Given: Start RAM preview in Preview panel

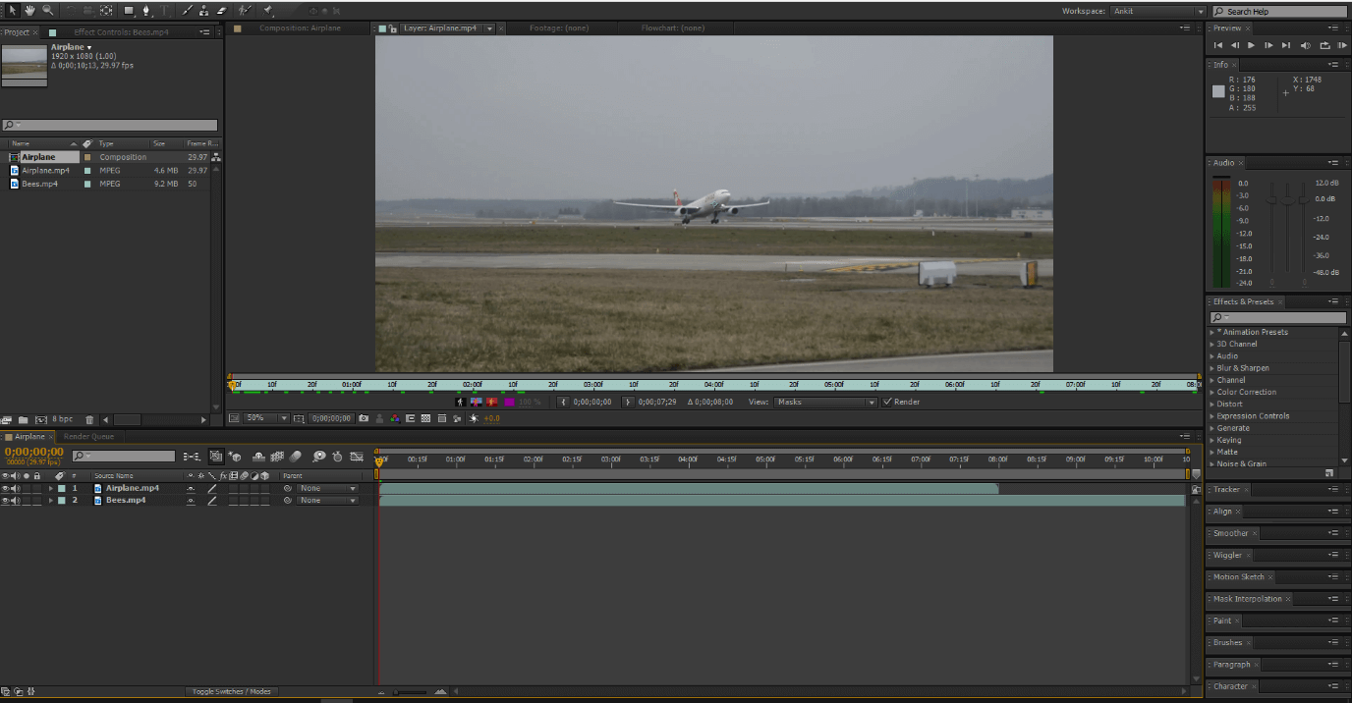Looking at the screenshot, I should [1340, 45].
